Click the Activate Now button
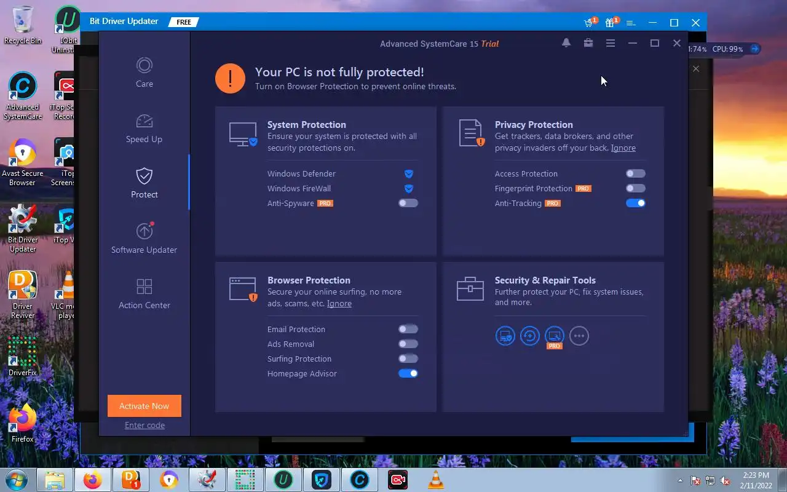Screen dimensions: 787x492 pyautogui.click(x=144, y=406)
